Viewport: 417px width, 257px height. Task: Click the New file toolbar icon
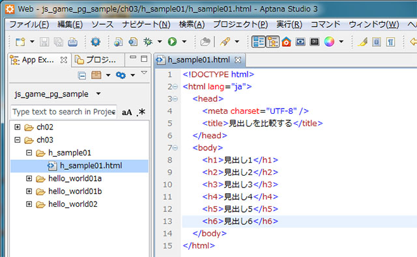click(x=20, y=42)
